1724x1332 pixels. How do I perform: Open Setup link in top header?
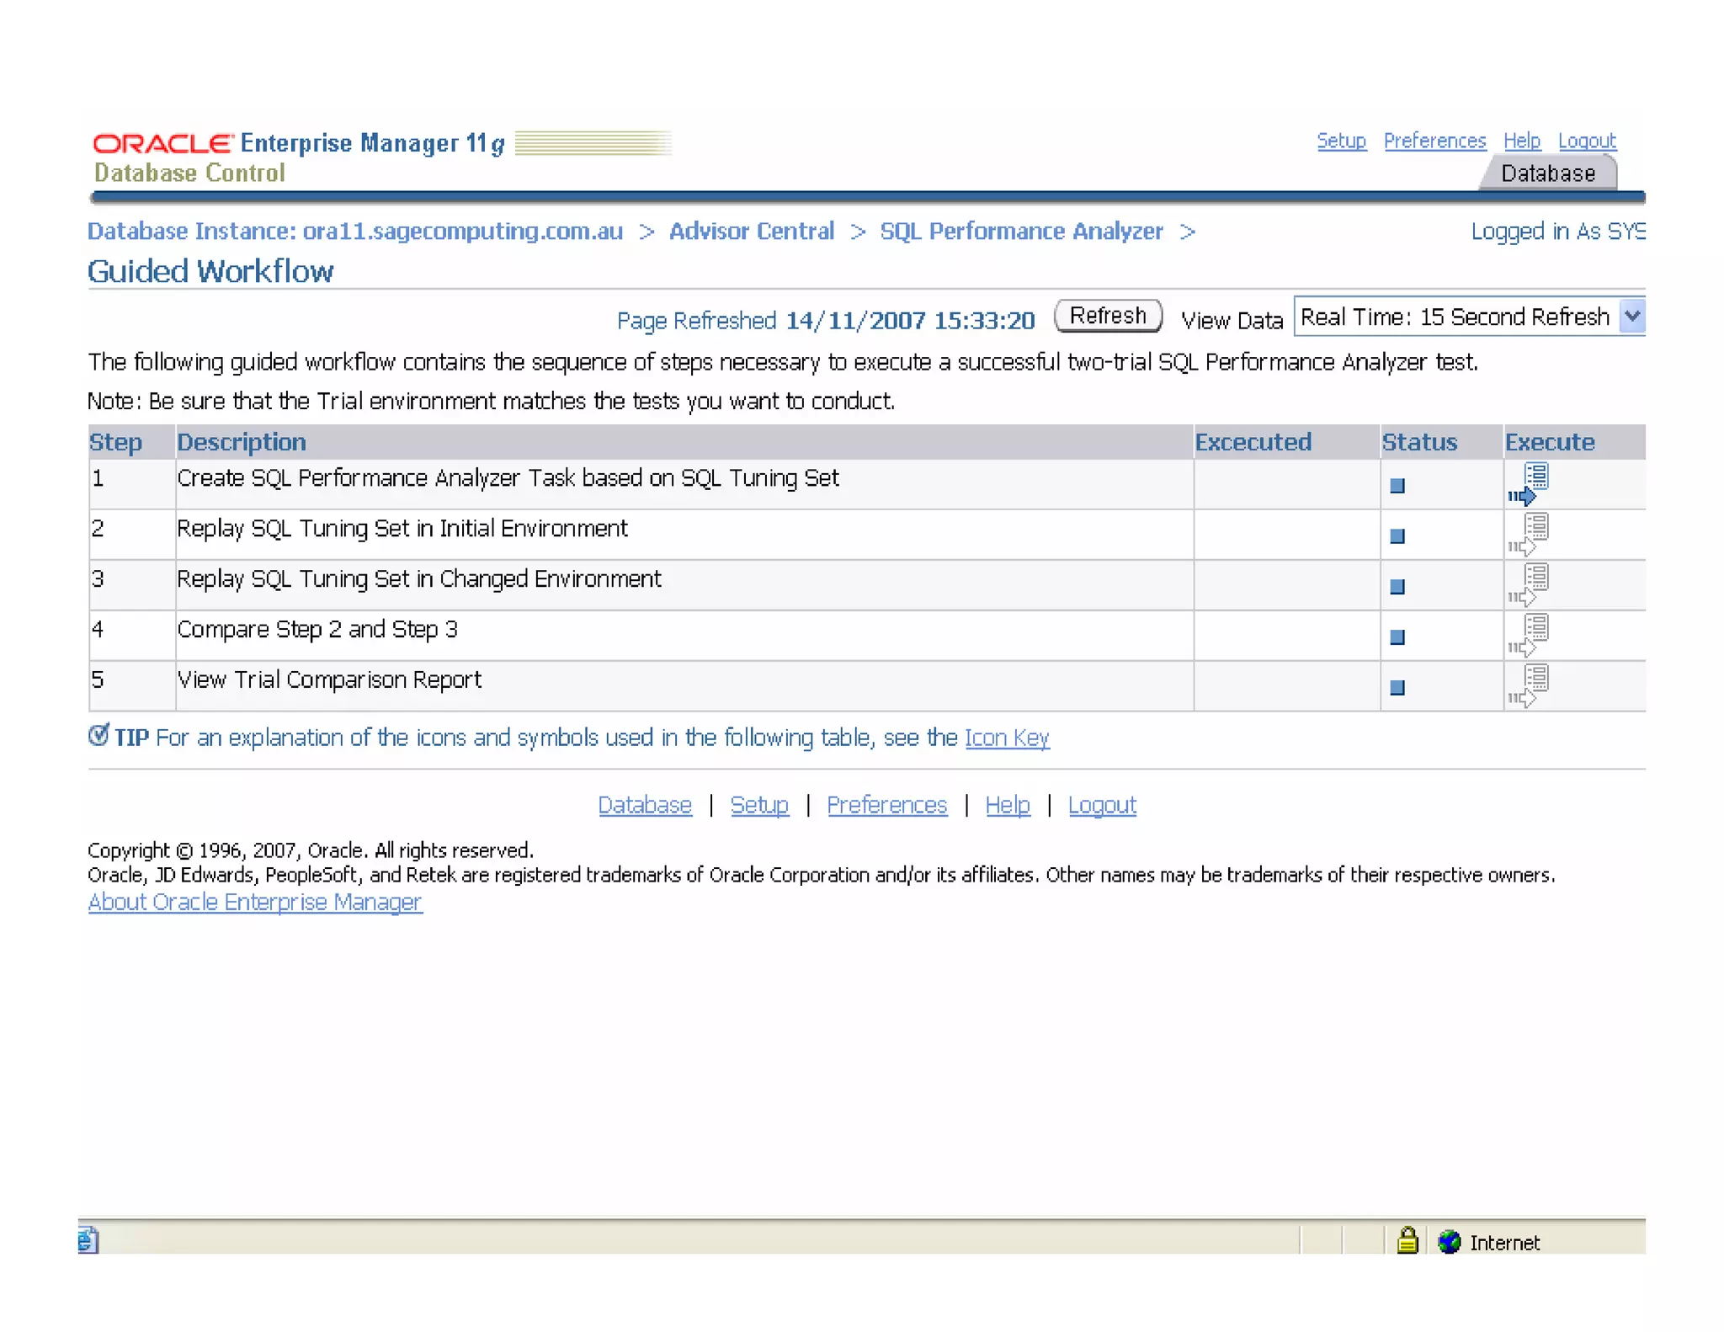[1341, 141]
